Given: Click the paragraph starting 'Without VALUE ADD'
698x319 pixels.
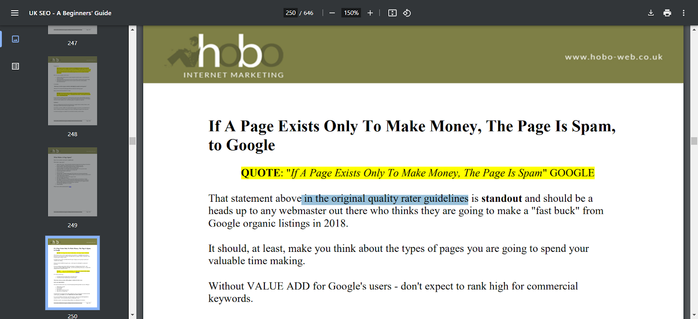Looking at the screenshot, I should tap(393, 292).
